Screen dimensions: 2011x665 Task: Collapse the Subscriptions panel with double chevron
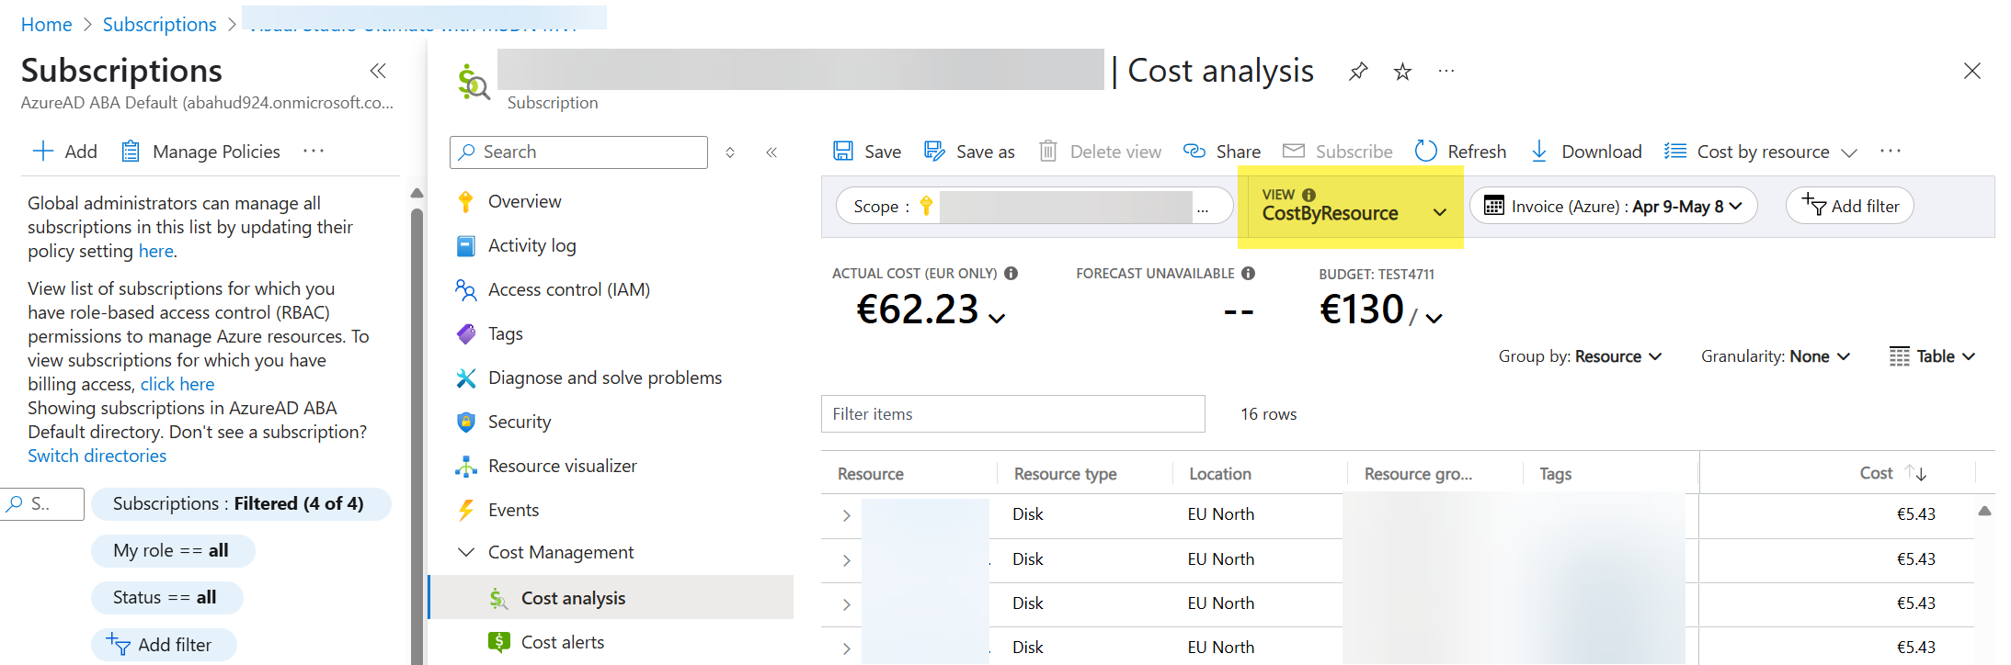[378, 71]
